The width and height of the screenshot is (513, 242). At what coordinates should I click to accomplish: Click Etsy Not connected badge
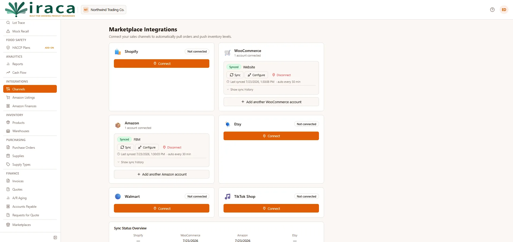(306, 124)
